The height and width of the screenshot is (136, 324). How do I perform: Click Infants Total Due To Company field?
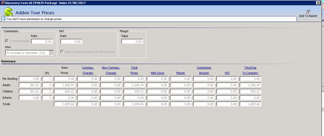tap(250, 98)
